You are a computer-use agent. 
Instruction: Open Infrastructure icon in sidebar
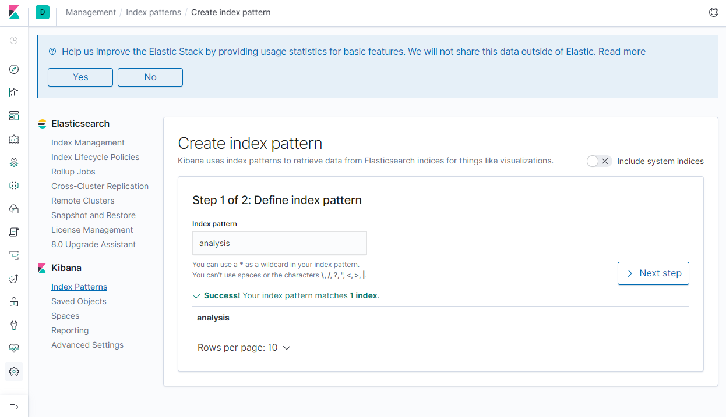coord(14,209)
